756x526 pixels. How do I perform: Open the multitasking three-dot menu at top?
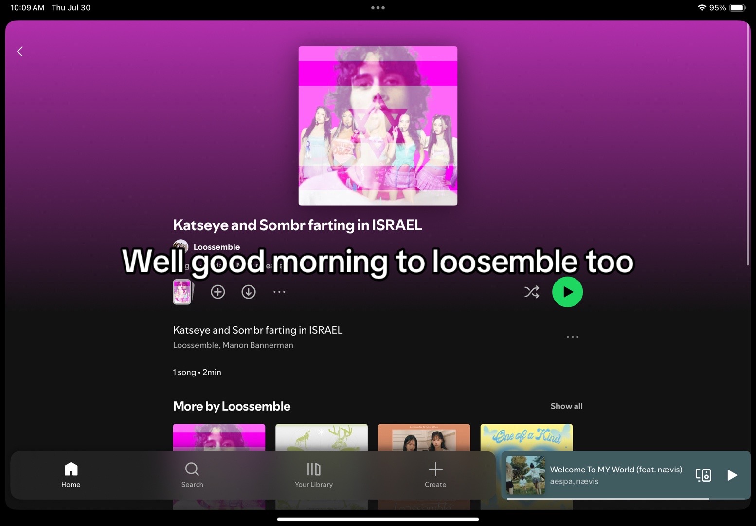pos(378,8)
